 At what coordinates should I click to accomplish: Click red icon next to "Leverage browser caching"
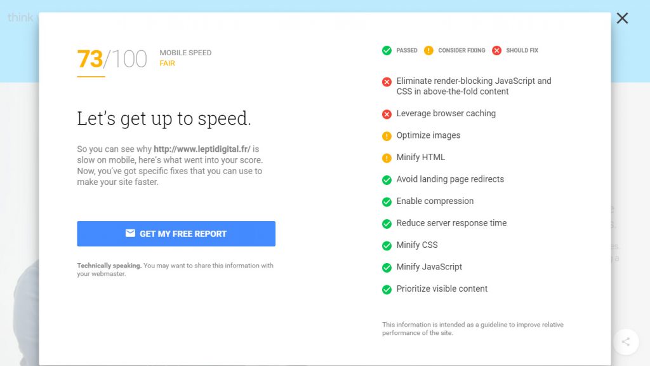click(387, 114)
